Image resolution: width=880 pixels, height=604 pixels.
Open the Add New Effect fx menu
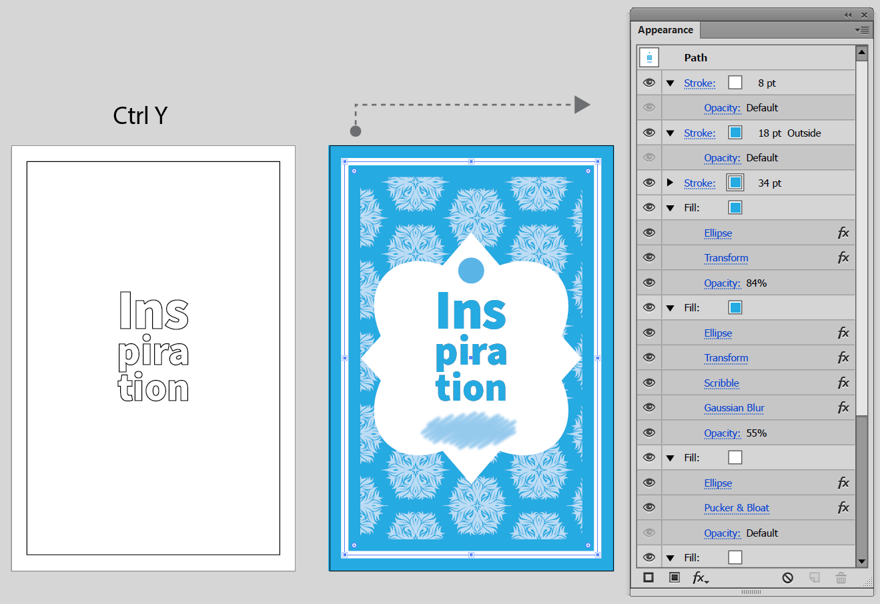pyautogui.click(x=700, y=577)
